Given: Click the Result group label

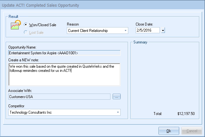Looking at the screenshot, I should (x=14, y=16).
